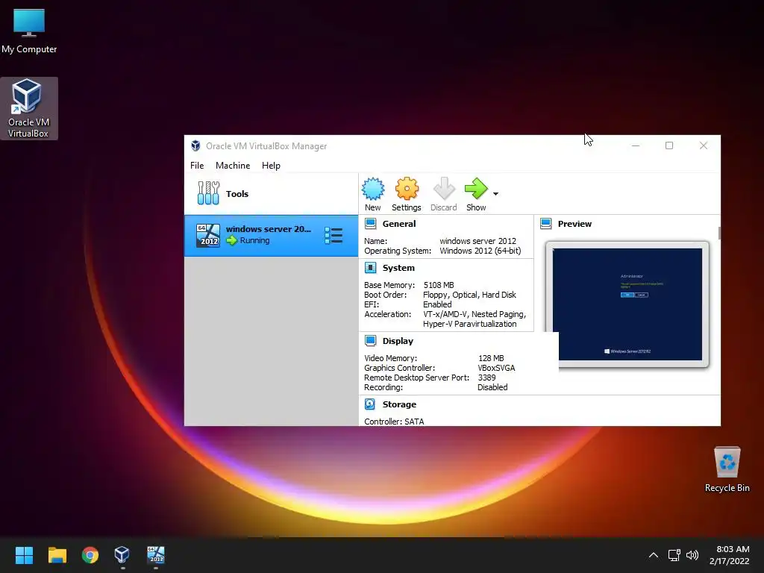Click the volume speaker tray icon

click(692, 555)
